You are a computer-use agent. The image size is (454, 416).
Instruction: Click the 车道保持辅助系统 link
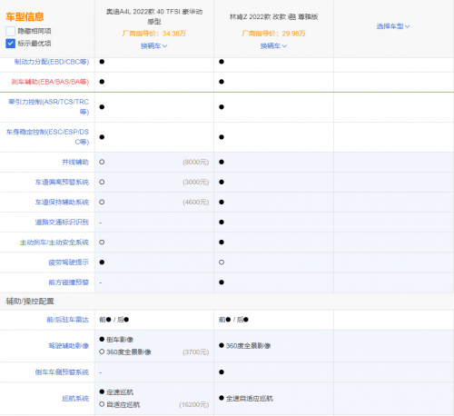tap(62, 202)
